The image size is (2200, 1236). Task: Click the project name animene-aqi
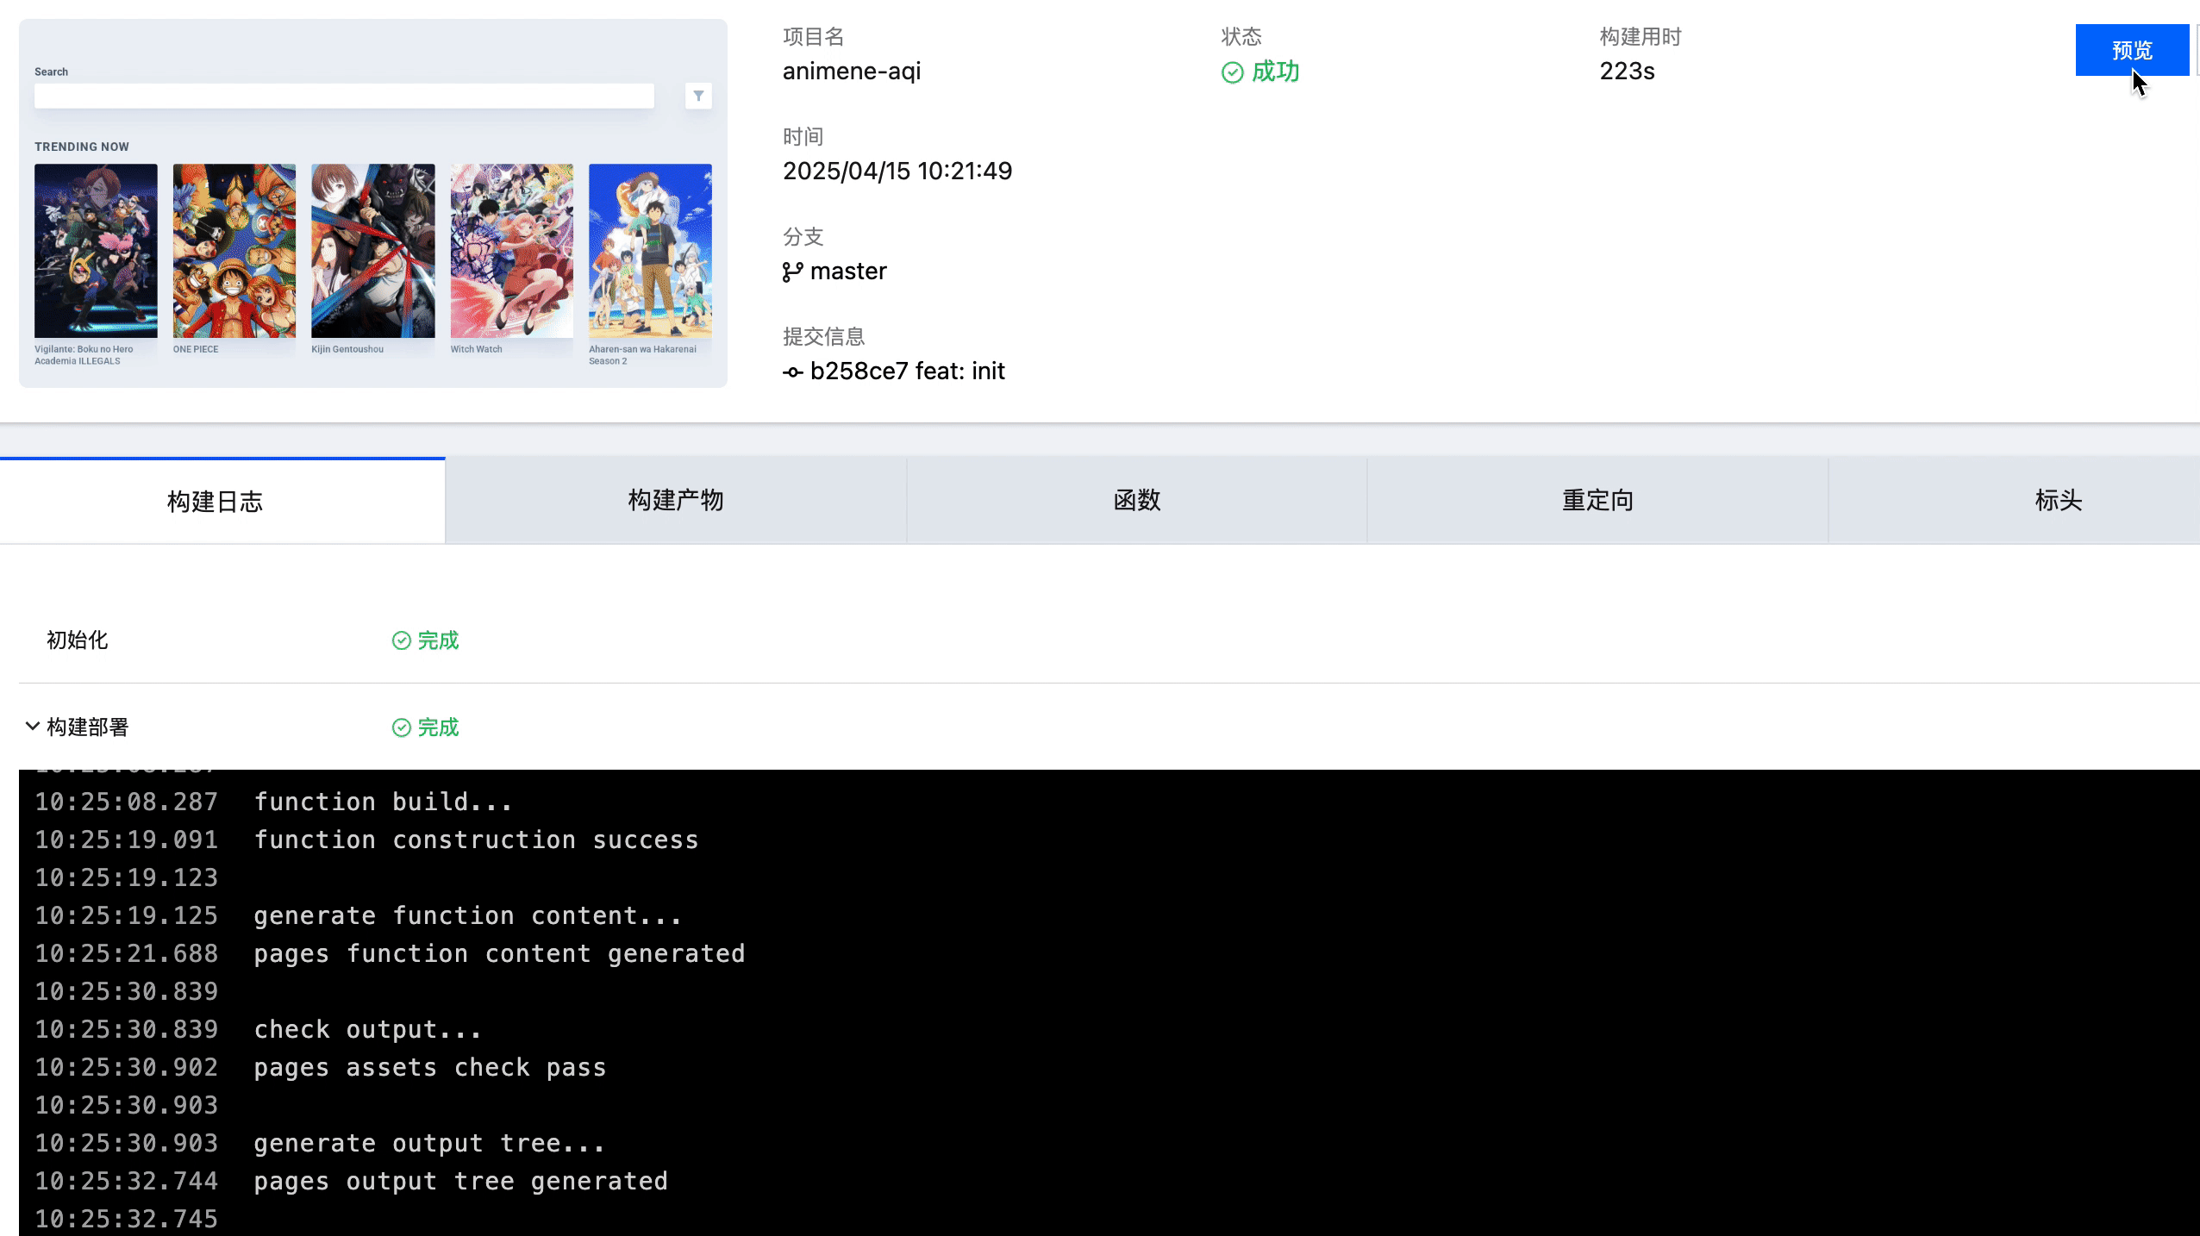point(852,71)
